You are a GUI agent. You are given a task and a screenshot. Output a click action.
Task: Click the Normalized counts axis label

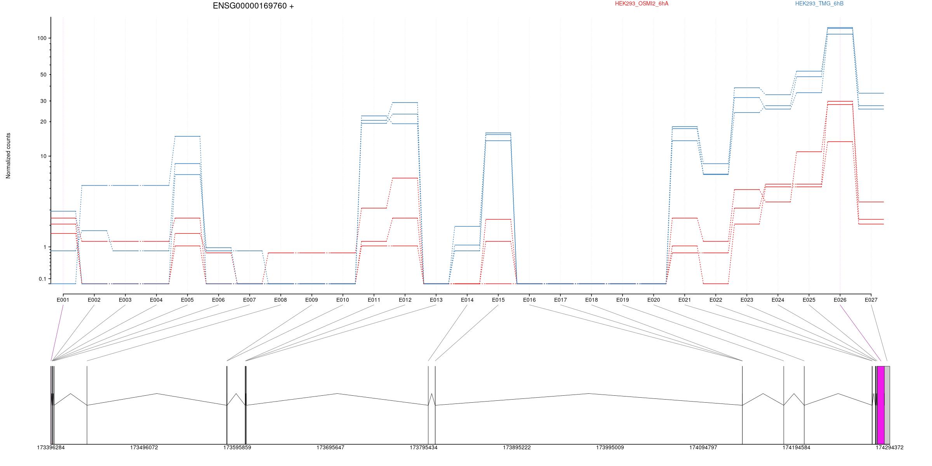pos(8,156)
